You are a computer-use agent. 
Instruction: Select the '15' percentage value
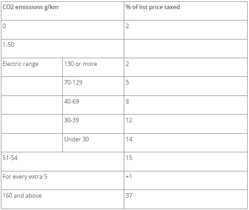click(129, 158)
